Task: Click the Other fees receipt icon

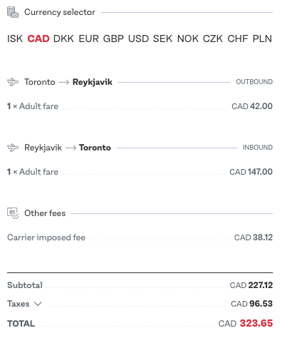Action: [x=13, y=213]
